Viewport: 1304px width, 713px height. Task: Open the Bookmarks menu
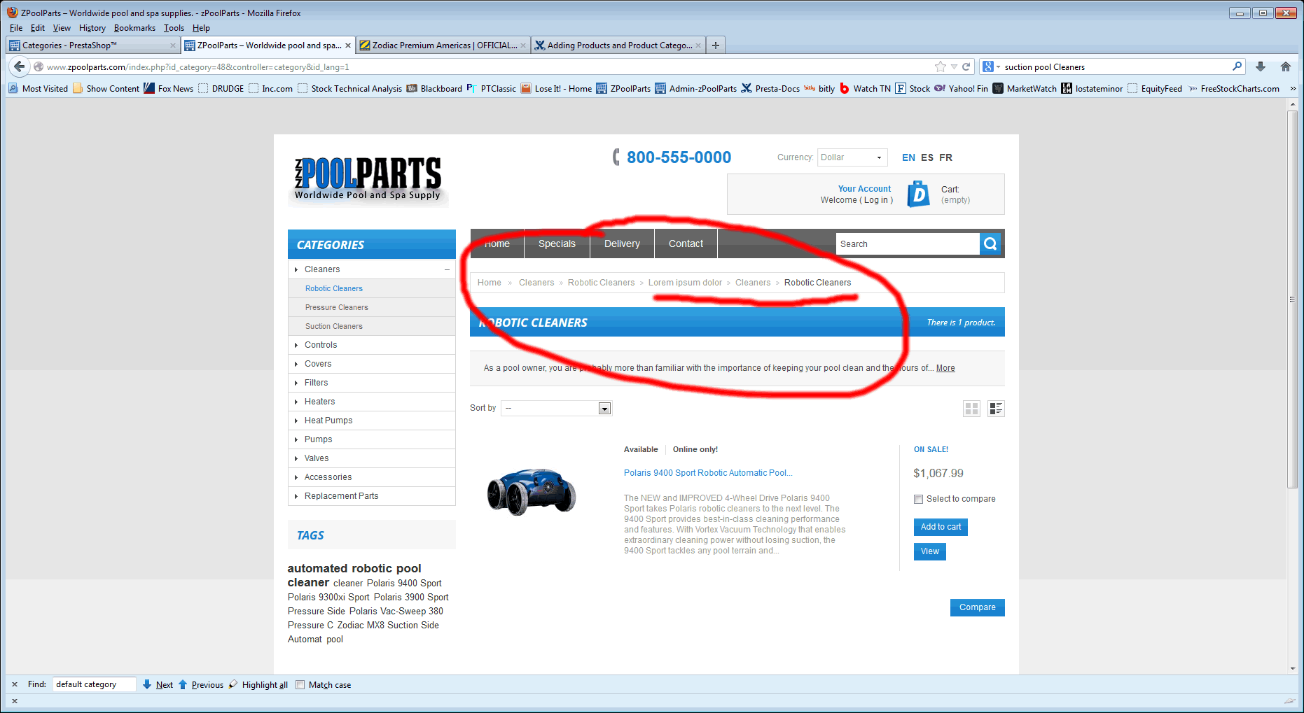pos(134,28)
